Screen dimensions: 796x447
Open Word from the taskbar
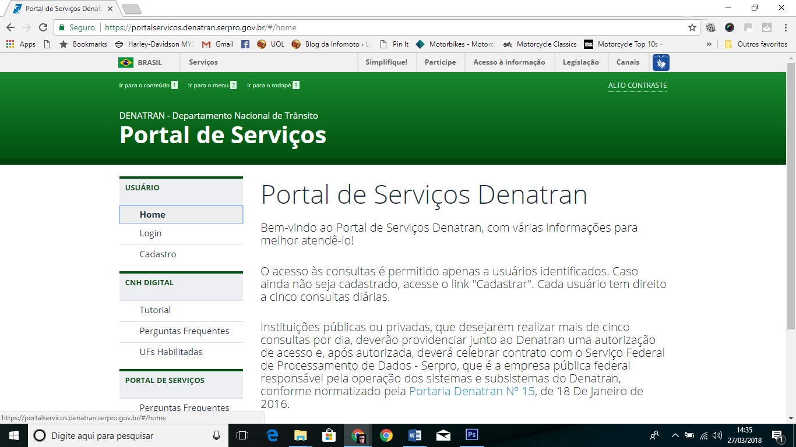click(x=415, y=435)
